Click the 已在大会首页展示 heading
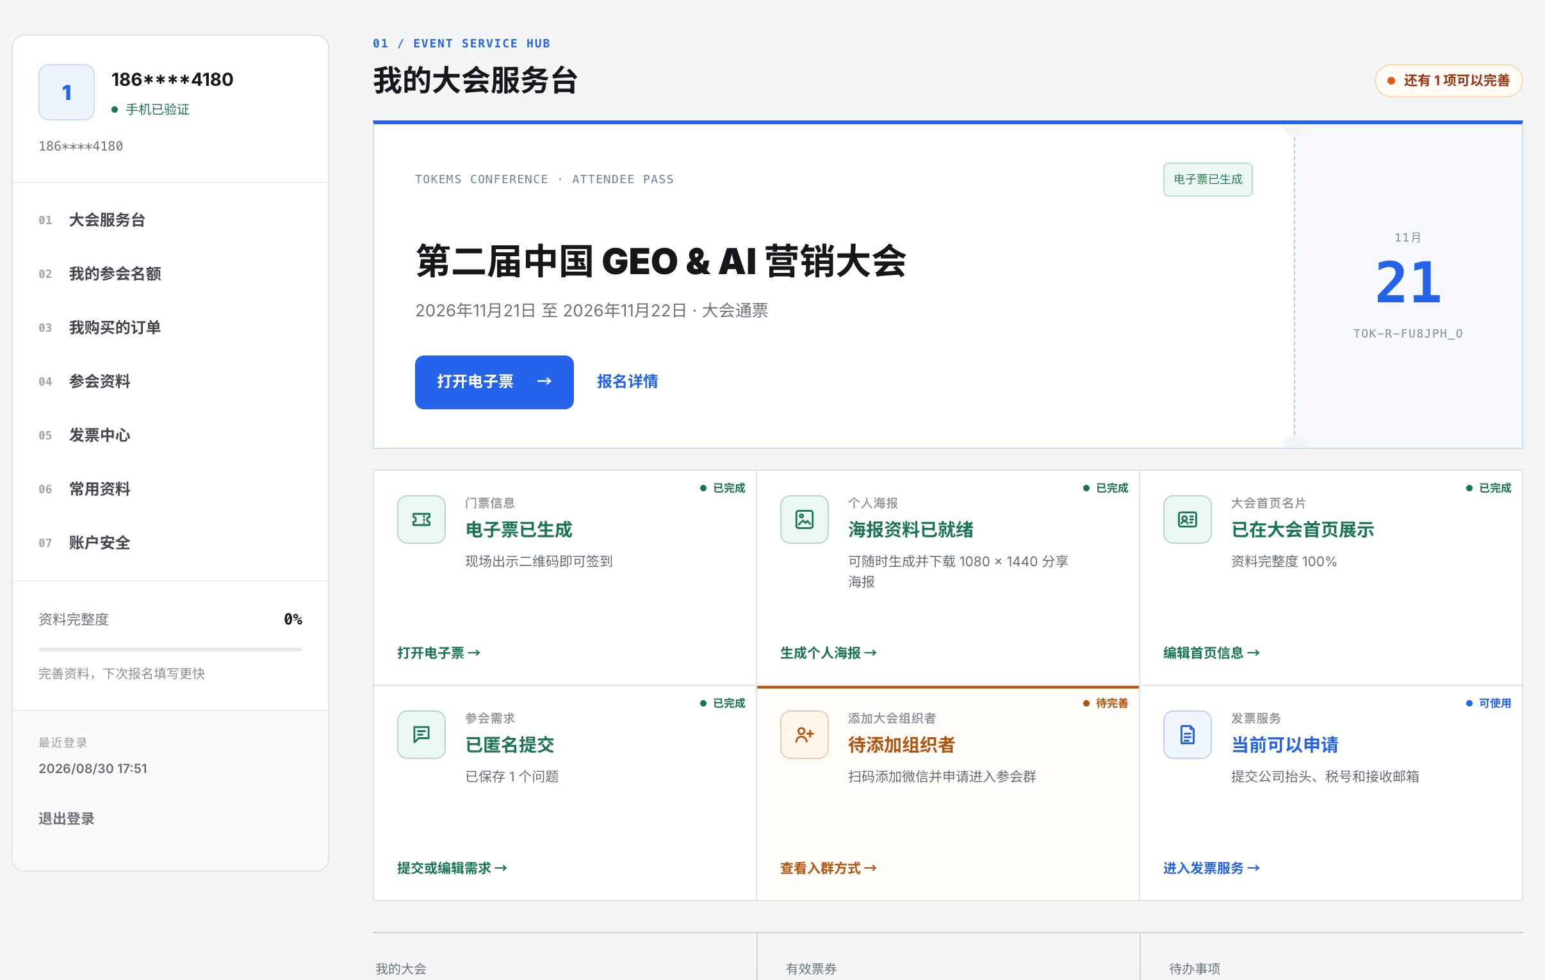Viewport: 1545px width, 980px height. 1302,530
